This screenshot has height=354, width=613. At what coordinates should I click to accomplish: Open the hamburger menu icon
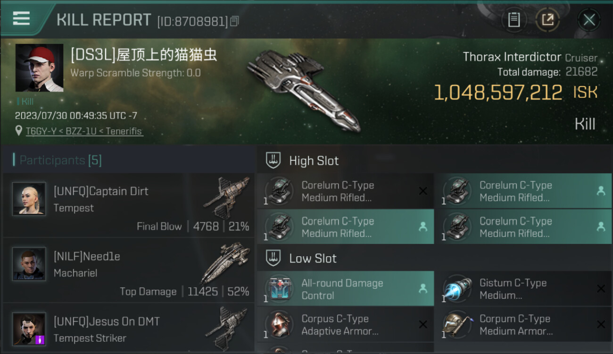[21, 19]
